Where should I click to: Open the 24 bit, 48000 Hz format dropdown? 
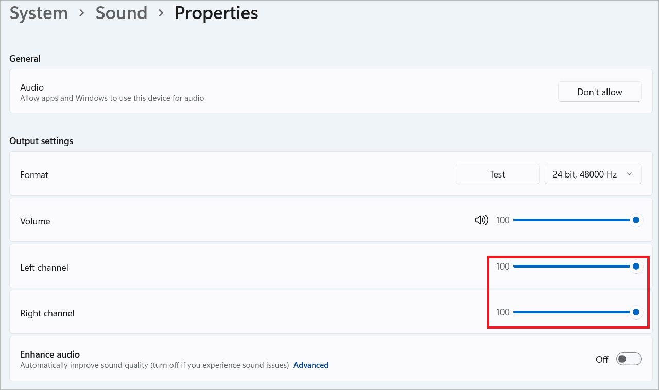click(x=593, y=174)
